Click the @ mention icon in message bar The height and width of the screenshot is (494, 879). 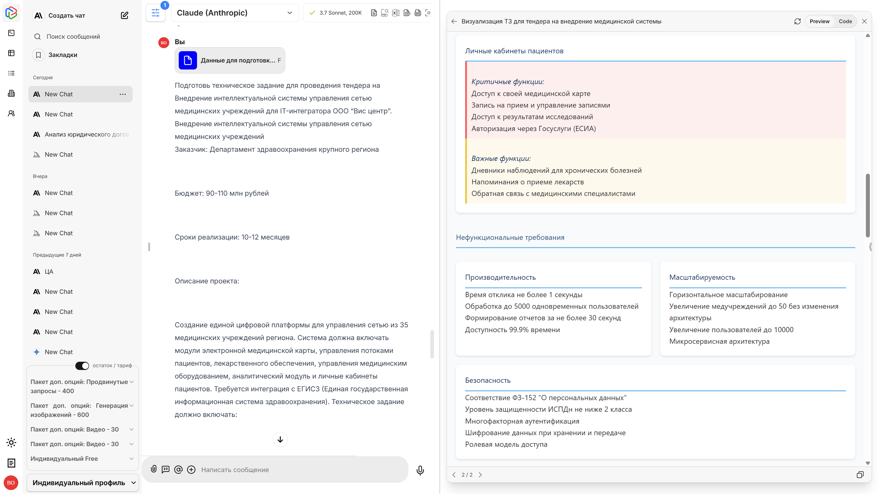coord(178,469)
